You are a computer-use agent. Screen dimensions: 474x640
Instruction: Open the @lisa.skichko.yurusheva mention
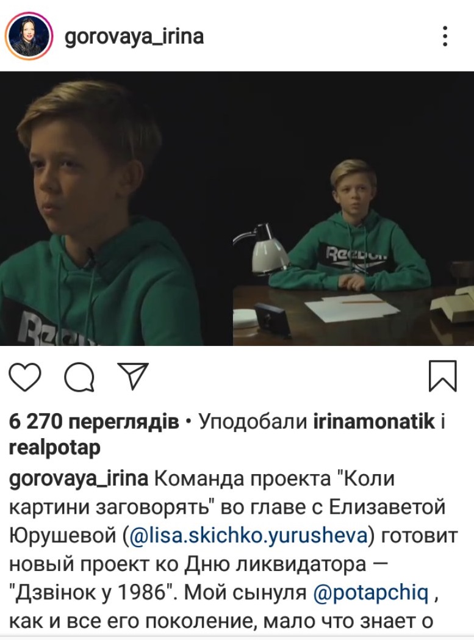click(248, 536)
